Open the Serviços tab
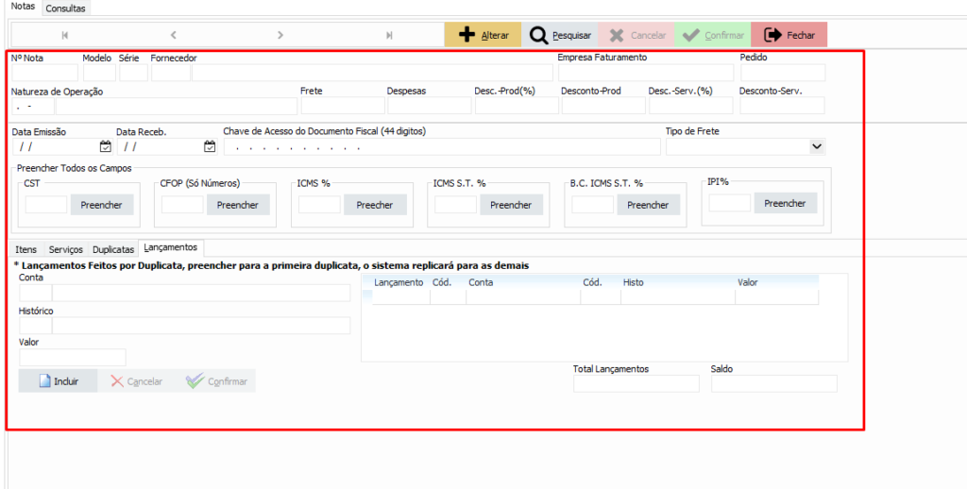The height and width of the screenshot is (489, 967). [66, 250]
